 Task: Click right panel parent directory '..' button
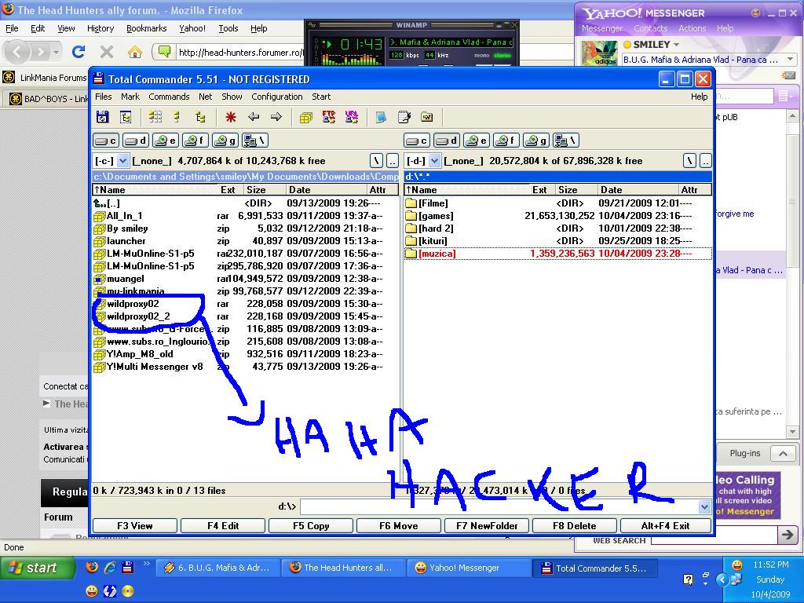[705, 161]
